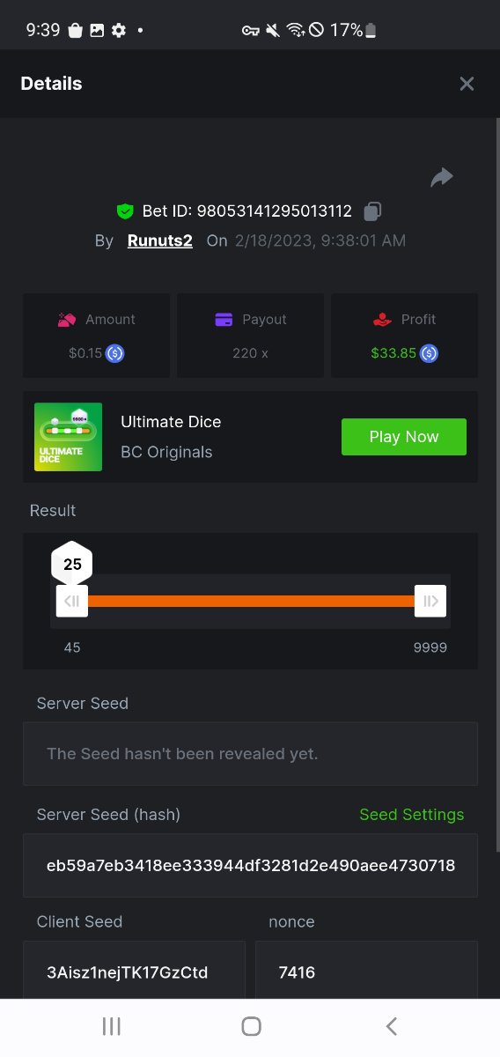Tap the share arrow icon
Screen dimensions: 500x1057
(x=441, y=177)
